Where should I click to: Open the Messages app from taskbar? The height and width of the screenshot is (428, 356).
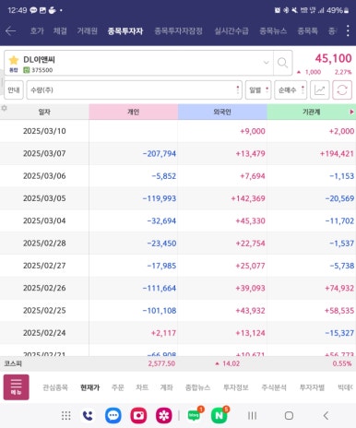(113, 416)
